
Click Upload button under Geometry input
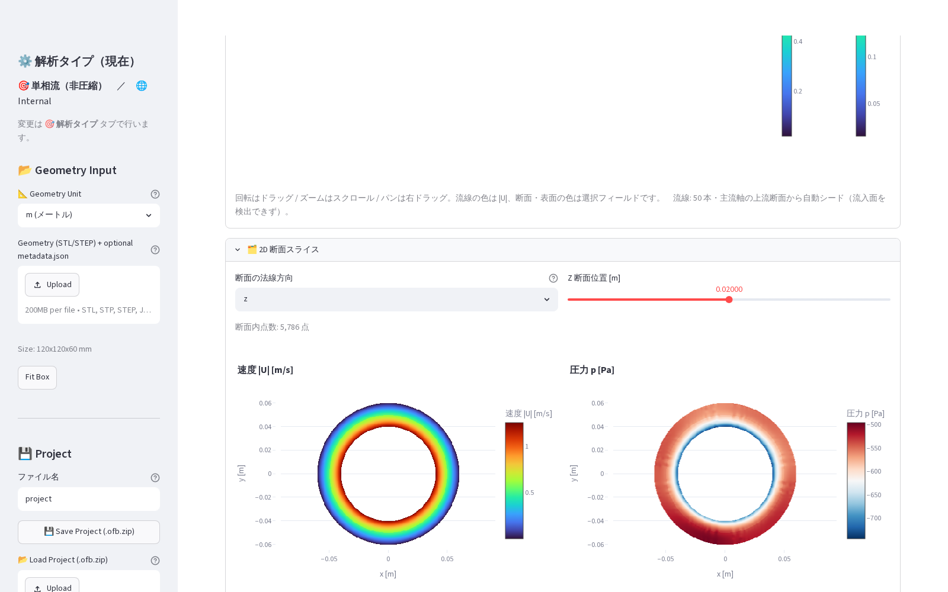click(52, 285)
